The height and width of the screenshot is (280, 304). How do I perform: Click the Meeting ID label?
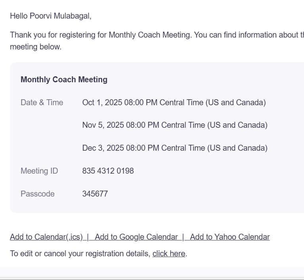point(39,171)
